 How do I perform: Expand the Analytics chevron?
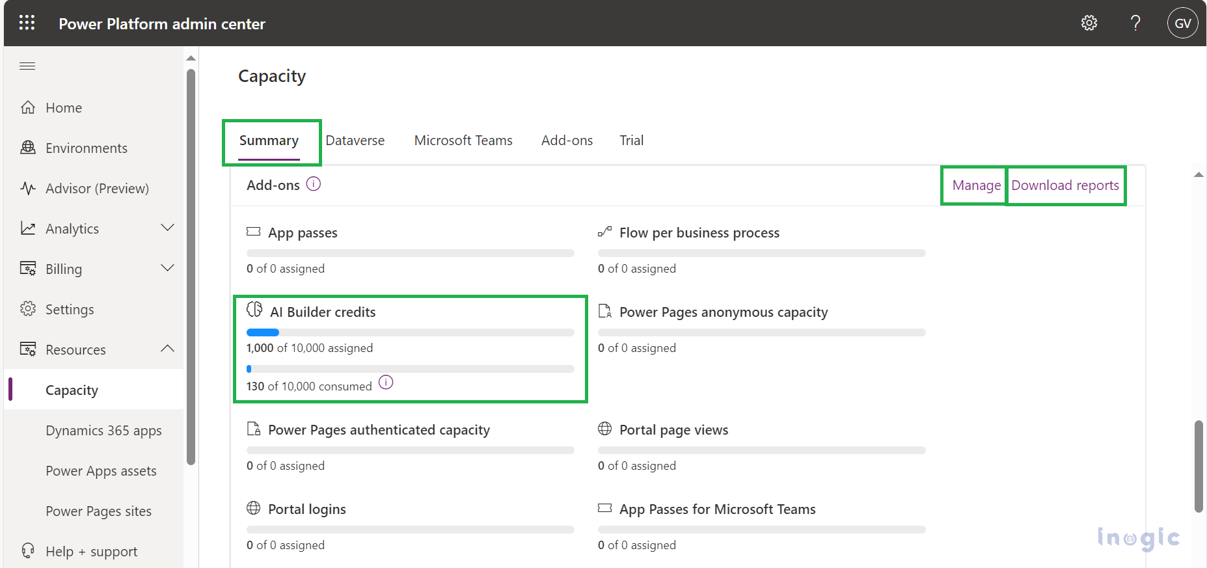click(x=167, y=228)
